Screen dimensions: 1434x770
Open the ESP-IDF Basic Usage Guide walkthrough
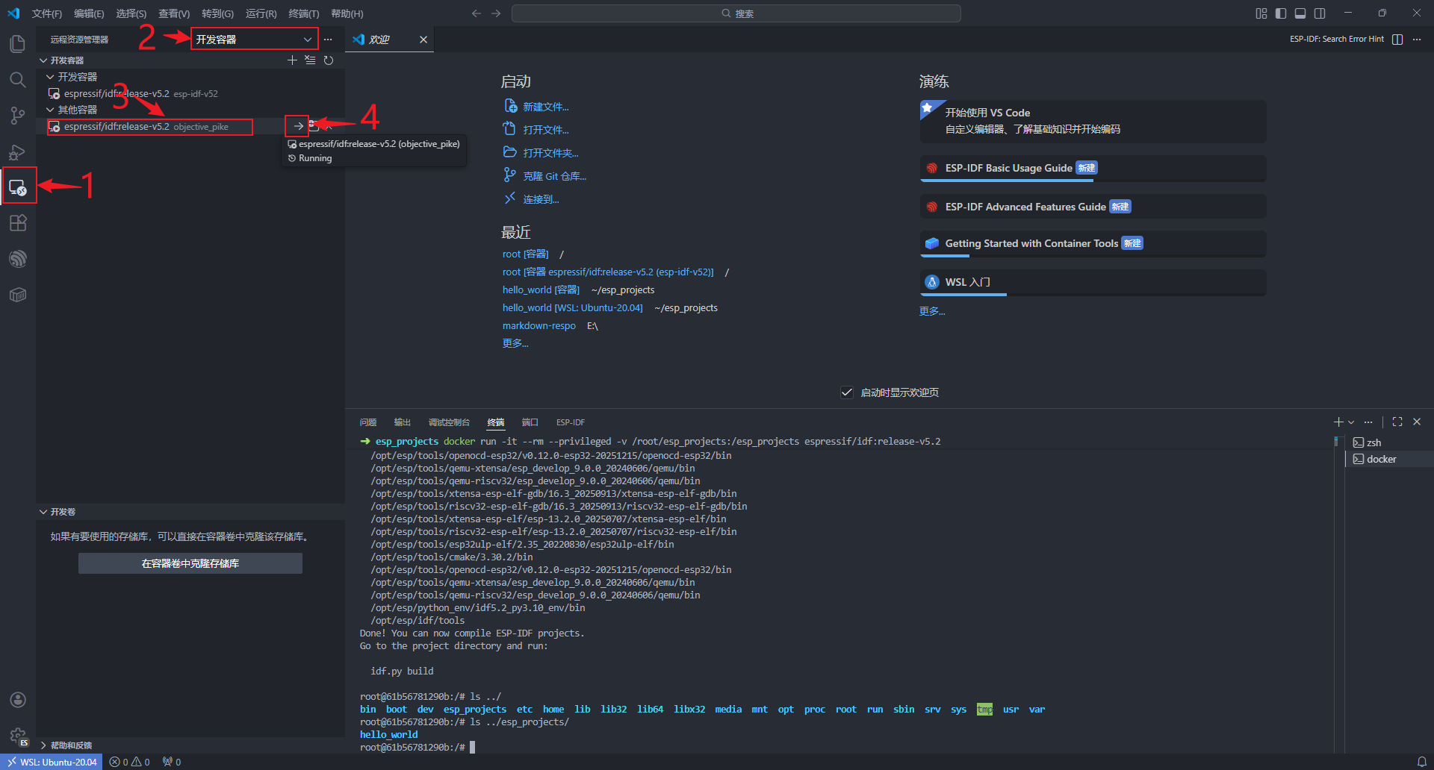click(x=1093, y=168)
